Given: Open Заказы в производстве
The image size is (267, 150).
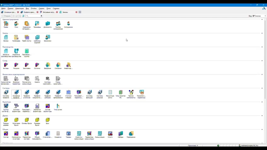Looking at the screenshot, I should tap(6, 53).
